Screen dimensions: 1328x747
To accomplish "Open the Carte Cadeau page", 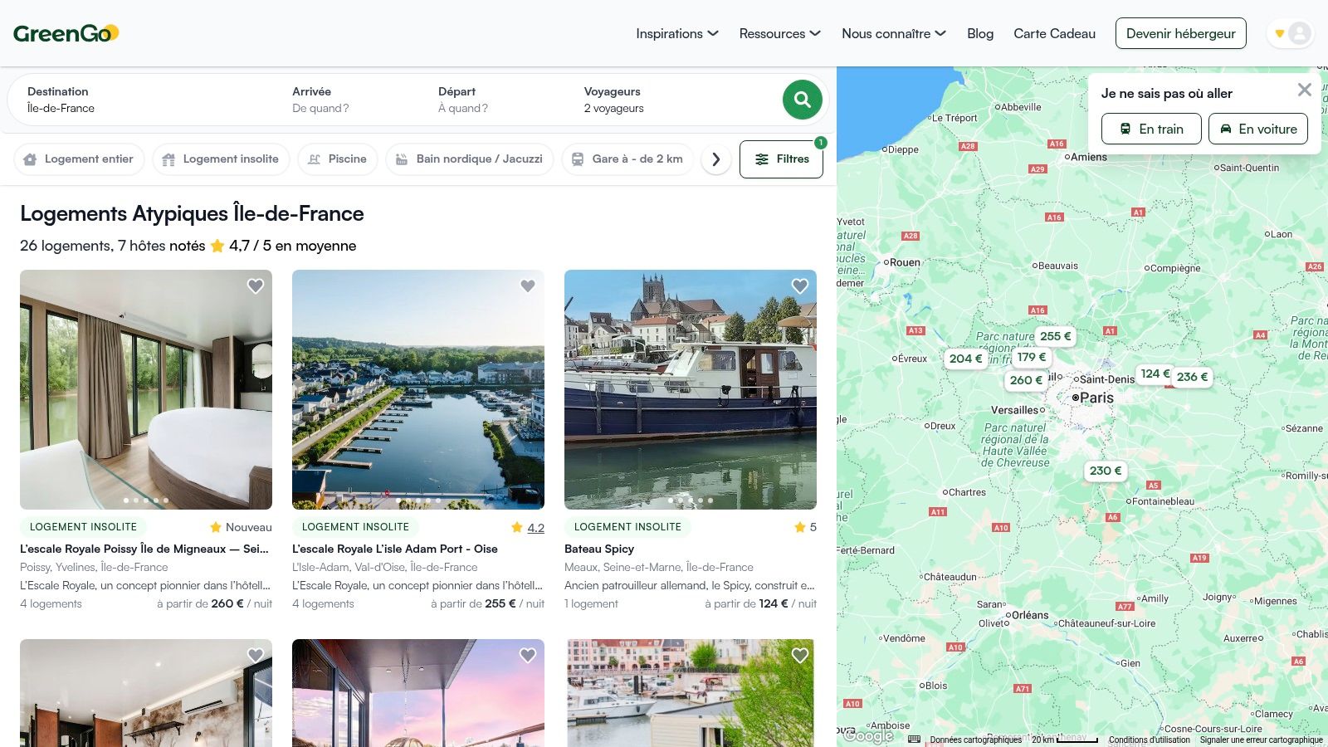I will tap(1054, 34).
